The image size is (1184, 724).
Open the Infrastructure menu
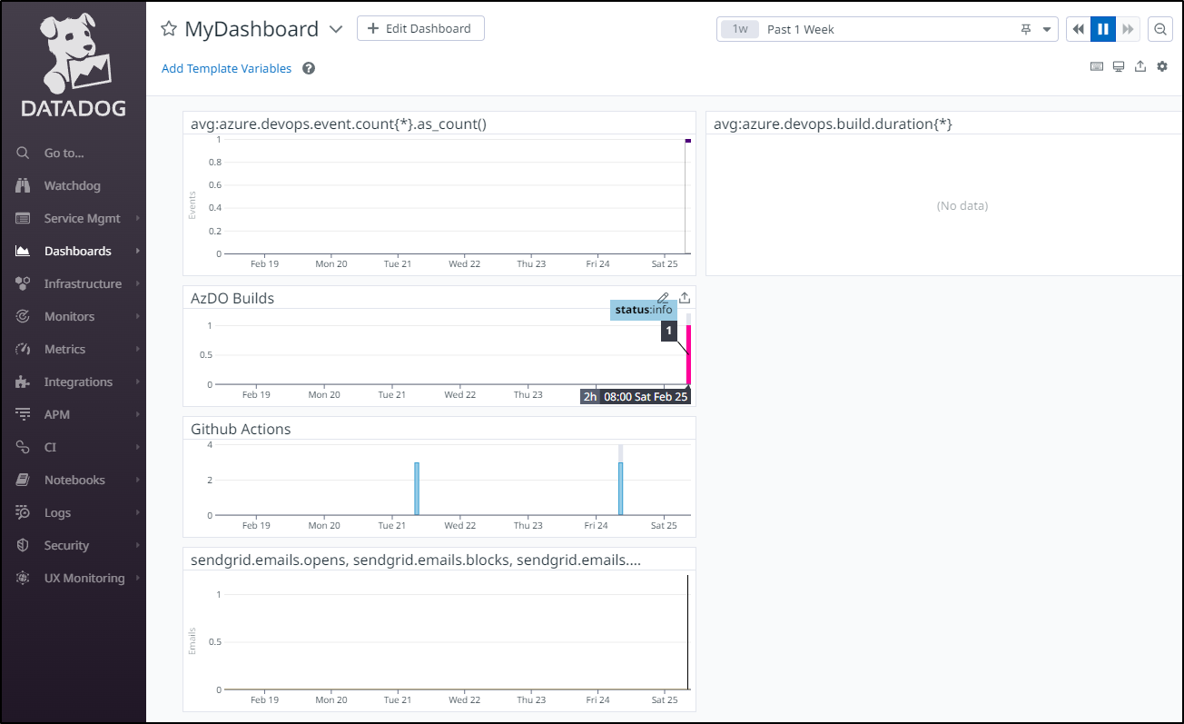coord(73,283)
